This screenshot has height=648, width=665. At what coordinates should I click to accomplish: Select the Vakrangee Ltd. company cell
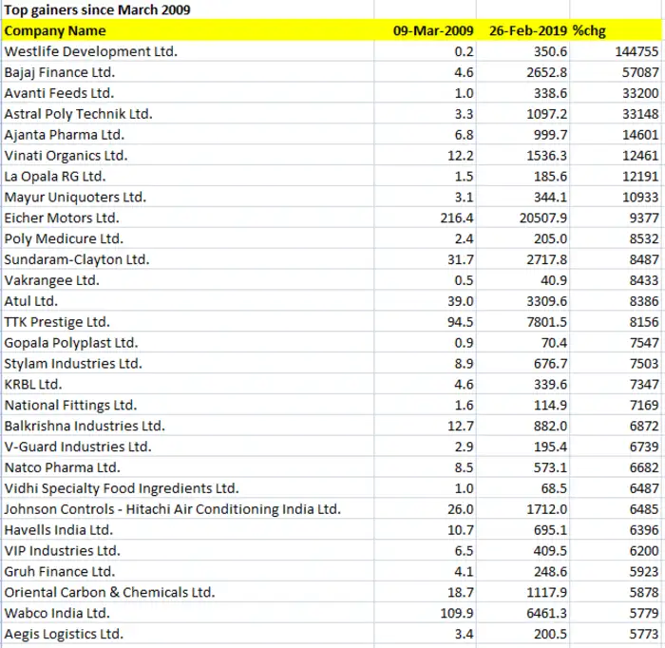click(52, 280)
